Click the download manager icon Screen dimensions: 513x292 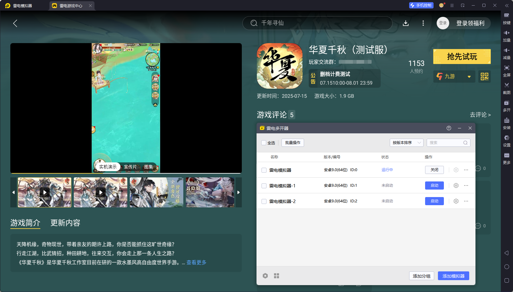(x=406, y=23)
